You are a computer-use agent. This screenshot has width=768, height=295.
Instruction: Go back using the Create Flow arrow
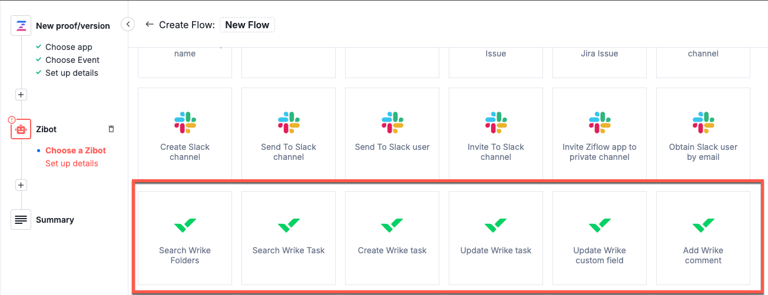click(x=150, y=25)
